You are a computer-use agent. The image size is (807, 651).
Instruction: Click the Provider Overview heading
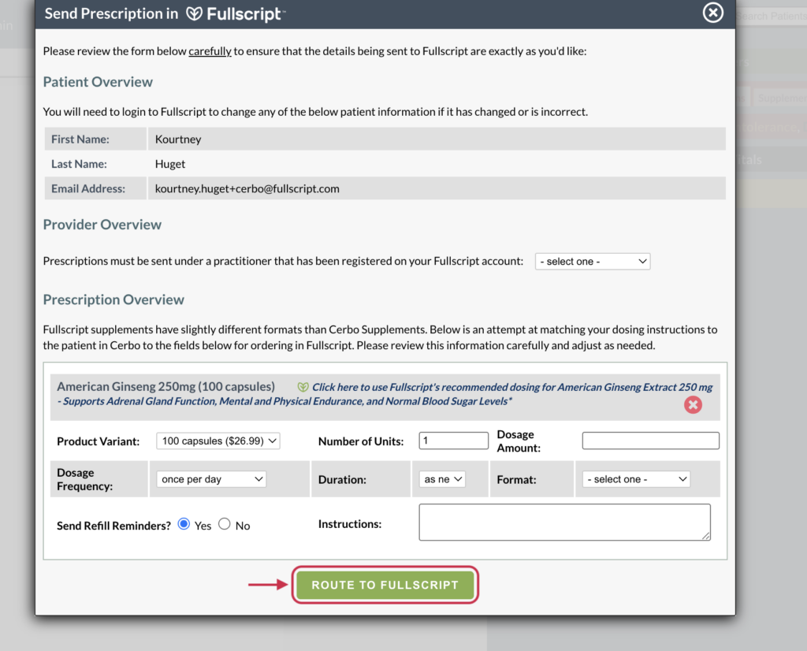102,225
